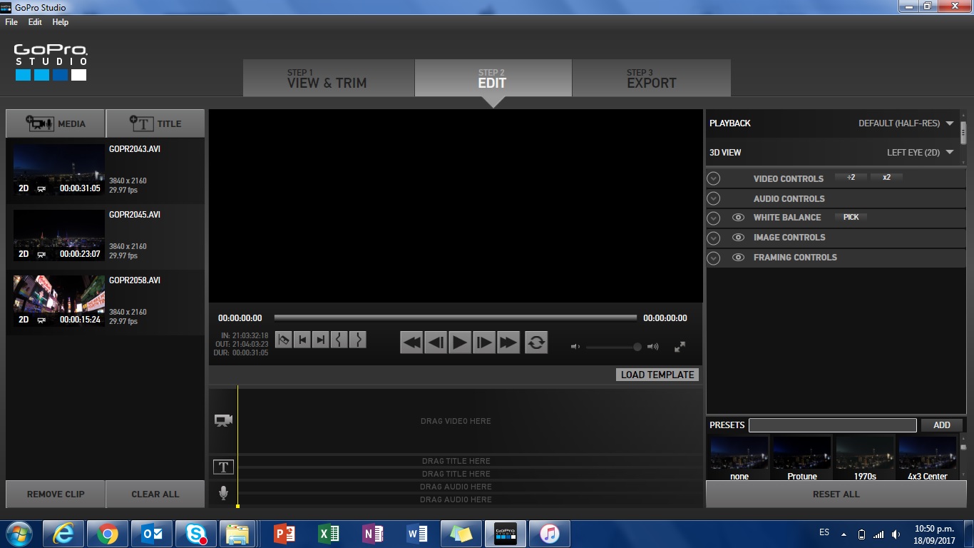This screenshot has width=974, height=548.
Task: Click the LOAD TEMPLATE button
Action: (657, 375)
